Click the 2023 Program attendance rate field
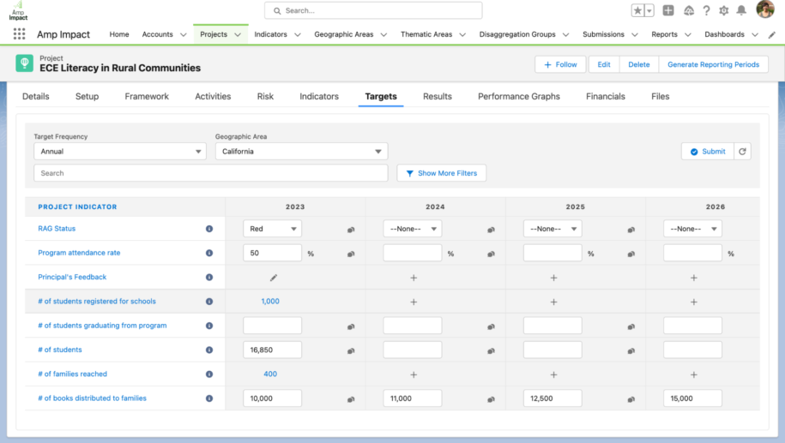The width and height of the screenshot is (785, 443). [272, 253]
